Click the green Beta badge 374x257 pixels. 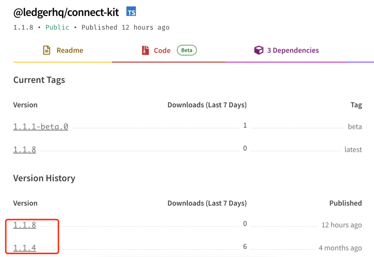tap(187, 50)
